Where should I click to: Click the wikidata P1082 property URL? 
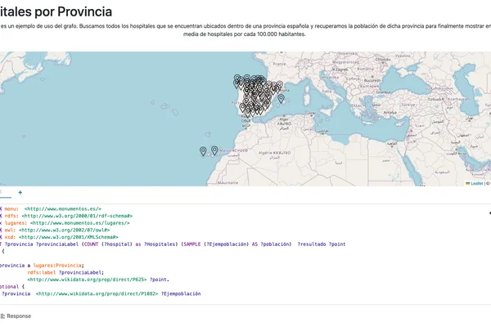[x=97, y=293]
